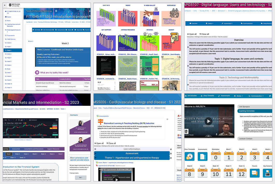This screenshot has width=275, height=184.
Task: Switch to Consultations and Discussions tab
Action: tap(34, 149)
